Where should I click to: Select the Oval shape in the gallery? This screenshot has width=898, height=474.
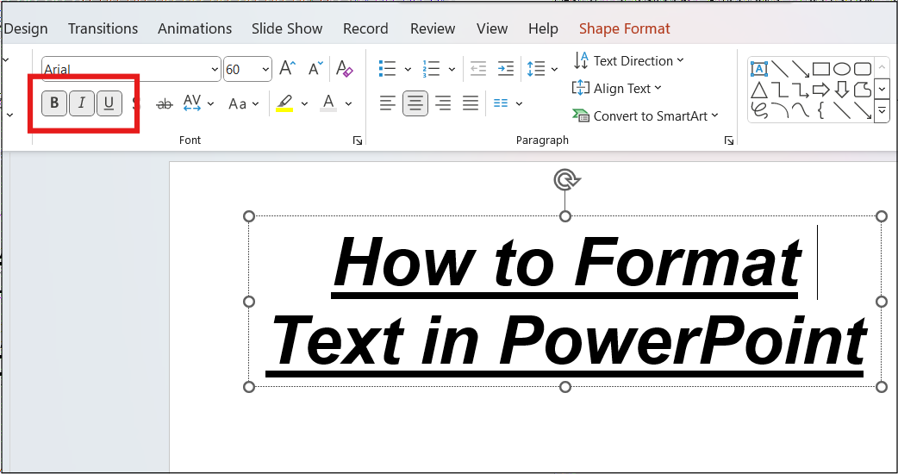point(841,69)
